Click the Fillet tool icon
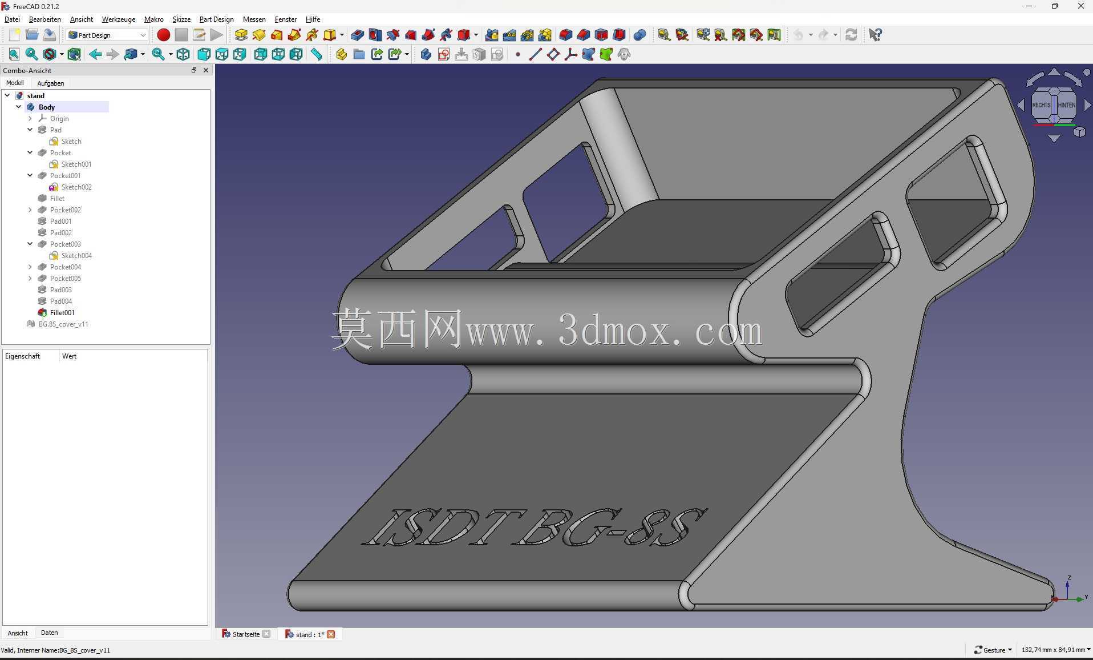 (565, 35)
